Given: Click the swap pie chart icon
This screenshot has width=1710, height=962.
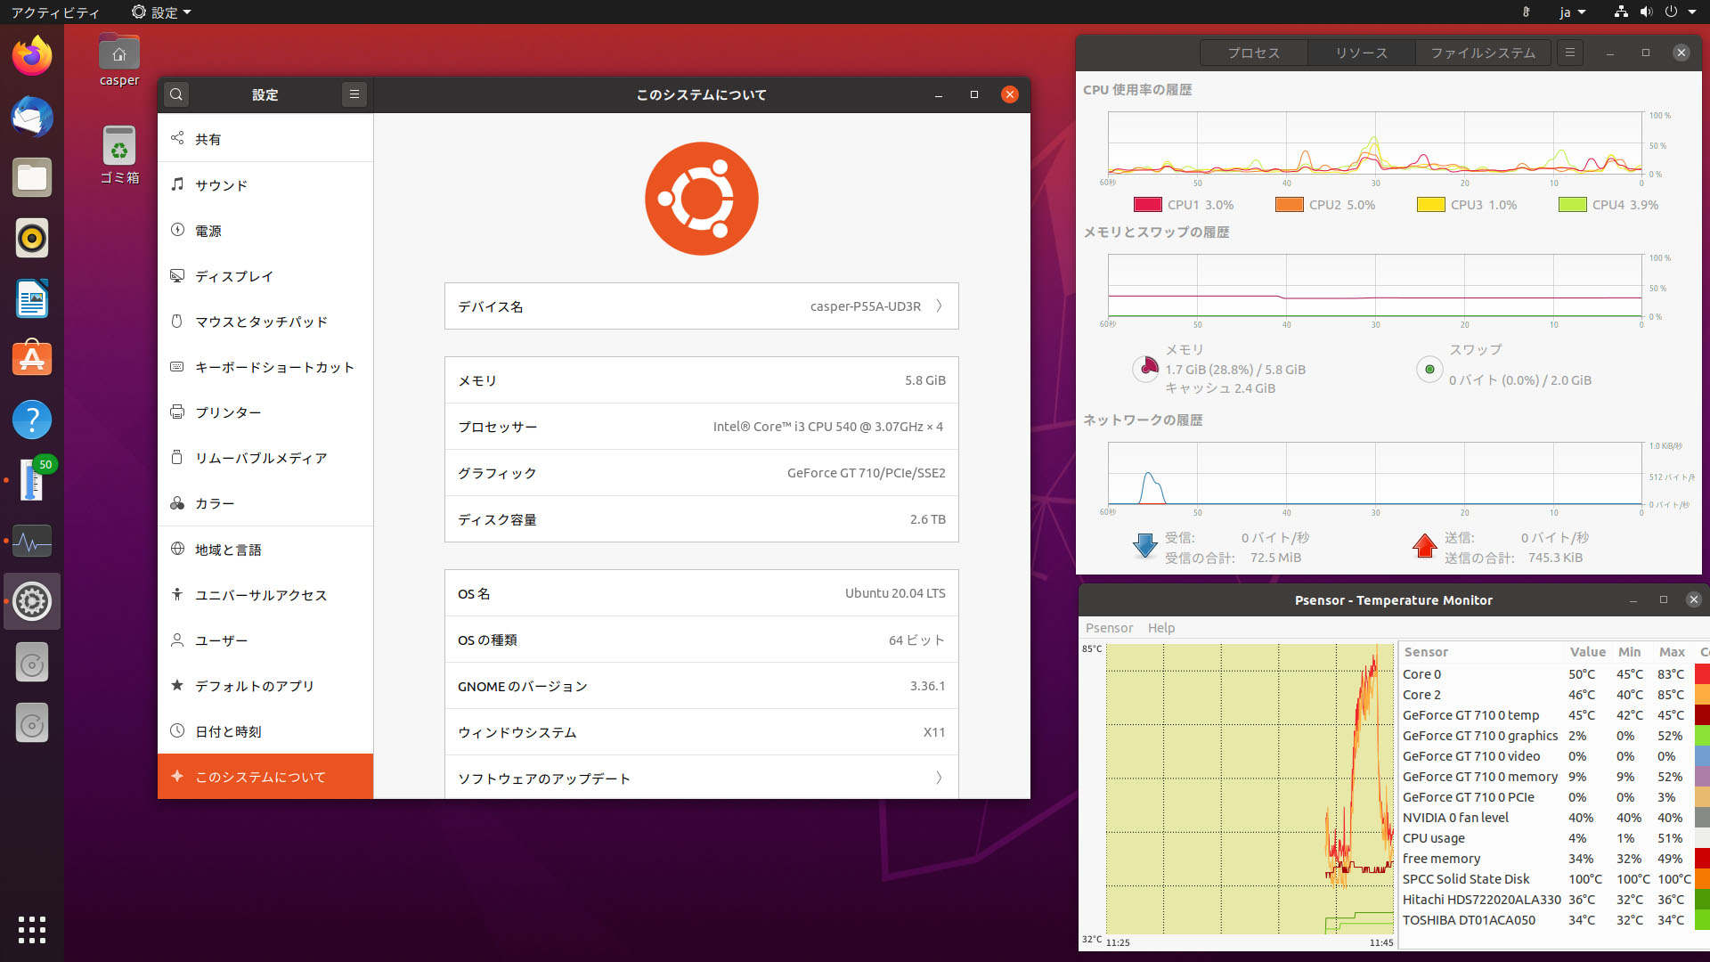Looking at the screenshot, I should [1429, 369].
